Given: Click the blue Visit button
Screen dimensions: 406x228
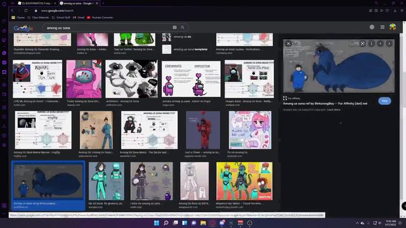Looking at the screenshot, I should pyautogui.click(x=384, y=101).
